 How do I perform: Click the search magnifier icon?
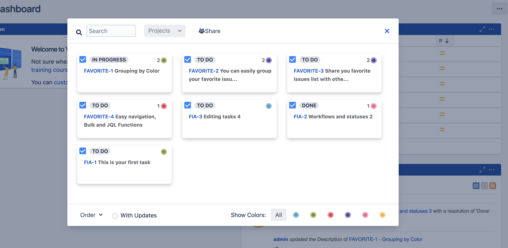tap(79, 32)
